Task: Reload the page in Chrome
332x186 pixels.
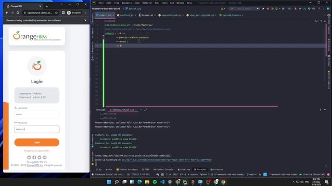Action: coord(18,13)
